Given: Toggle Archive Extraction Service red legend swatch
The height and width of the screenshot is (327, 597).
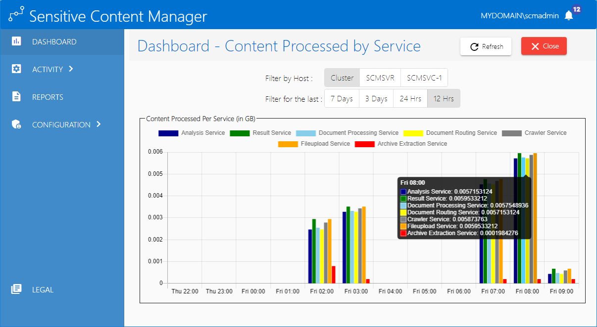Looking at the screenshot, I should coord(364,144).
